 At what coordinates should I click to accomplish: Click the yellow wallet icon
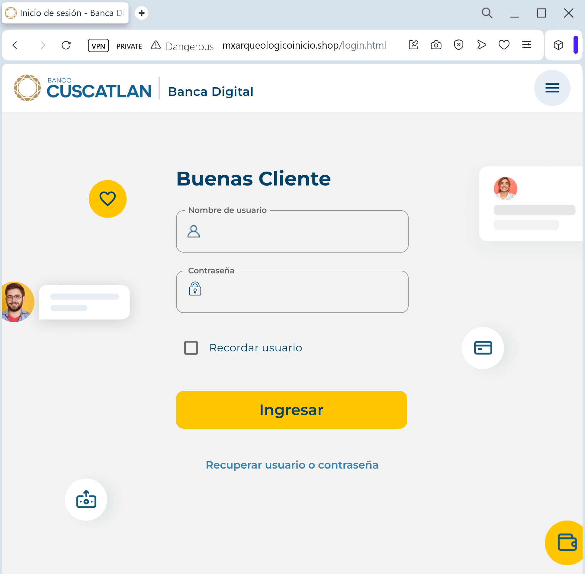pos(566,543)
